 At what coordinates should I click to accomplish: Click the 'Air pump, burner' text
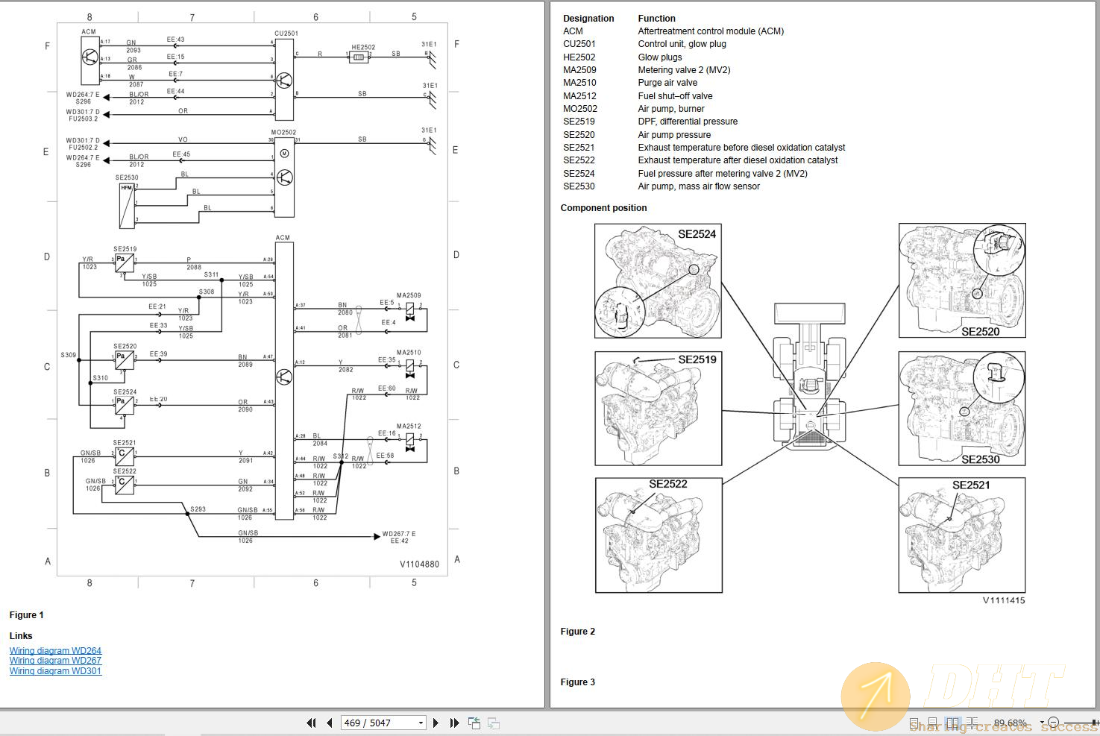point(671,109)
